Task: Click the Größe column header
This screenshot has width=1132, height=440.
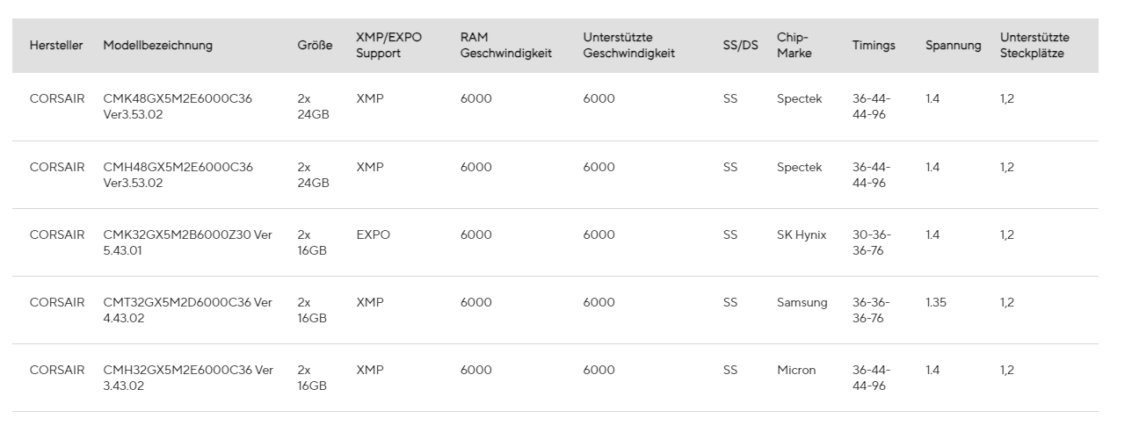Action: [315, 46]
